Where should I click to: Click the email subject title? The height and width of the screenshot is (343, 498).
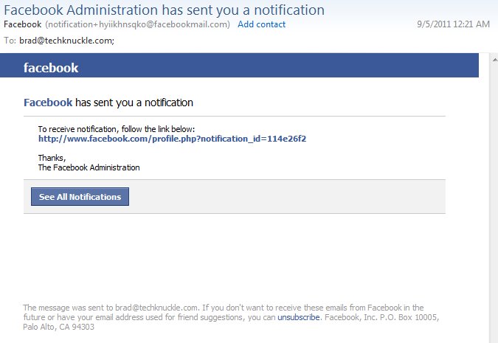click(165, 10)
